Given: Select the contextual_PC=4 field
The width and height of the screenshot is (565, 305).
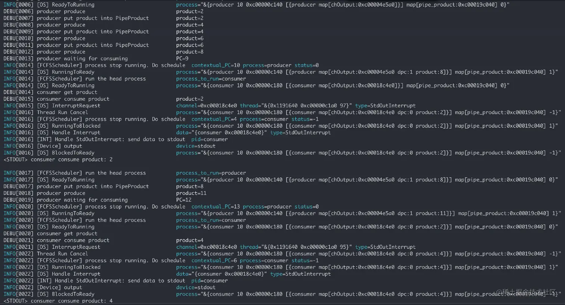Looking at the screenshot, I should click(214, 119).
